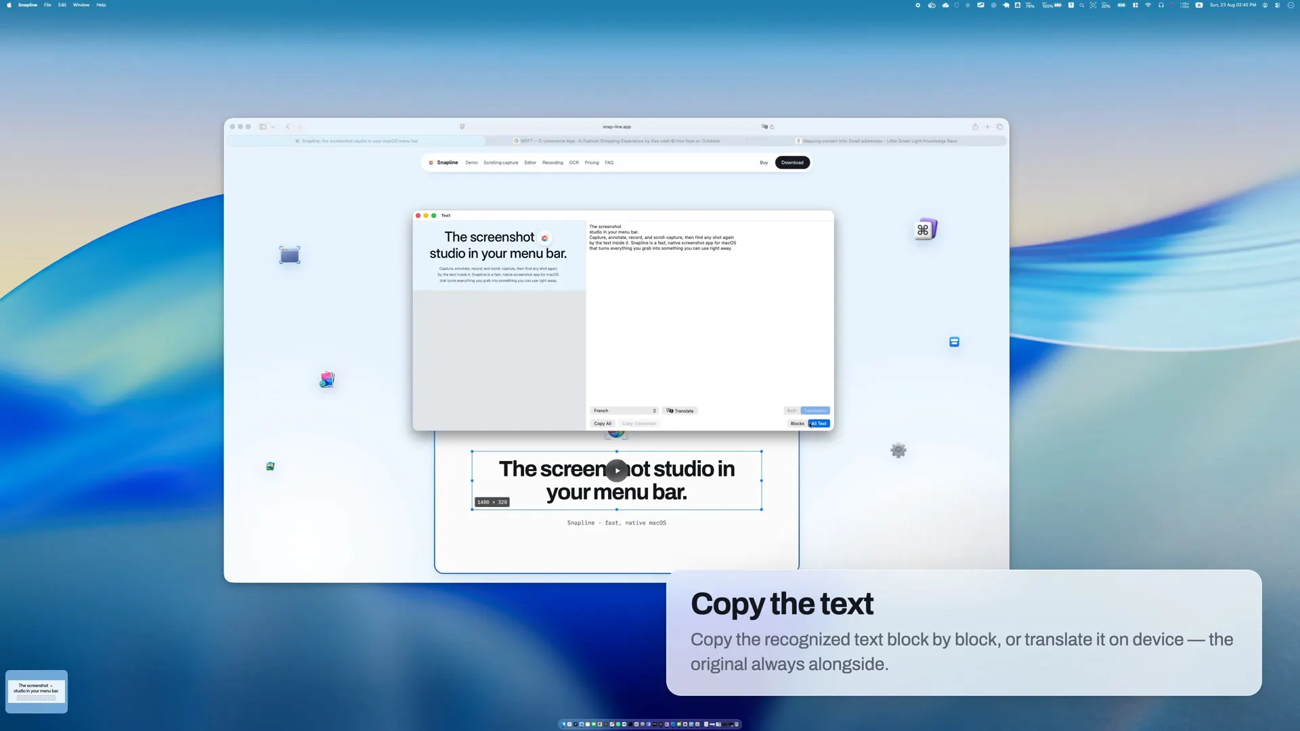1300x731 pixels.
Task: Go back in Safari
Action: [288, 127]
